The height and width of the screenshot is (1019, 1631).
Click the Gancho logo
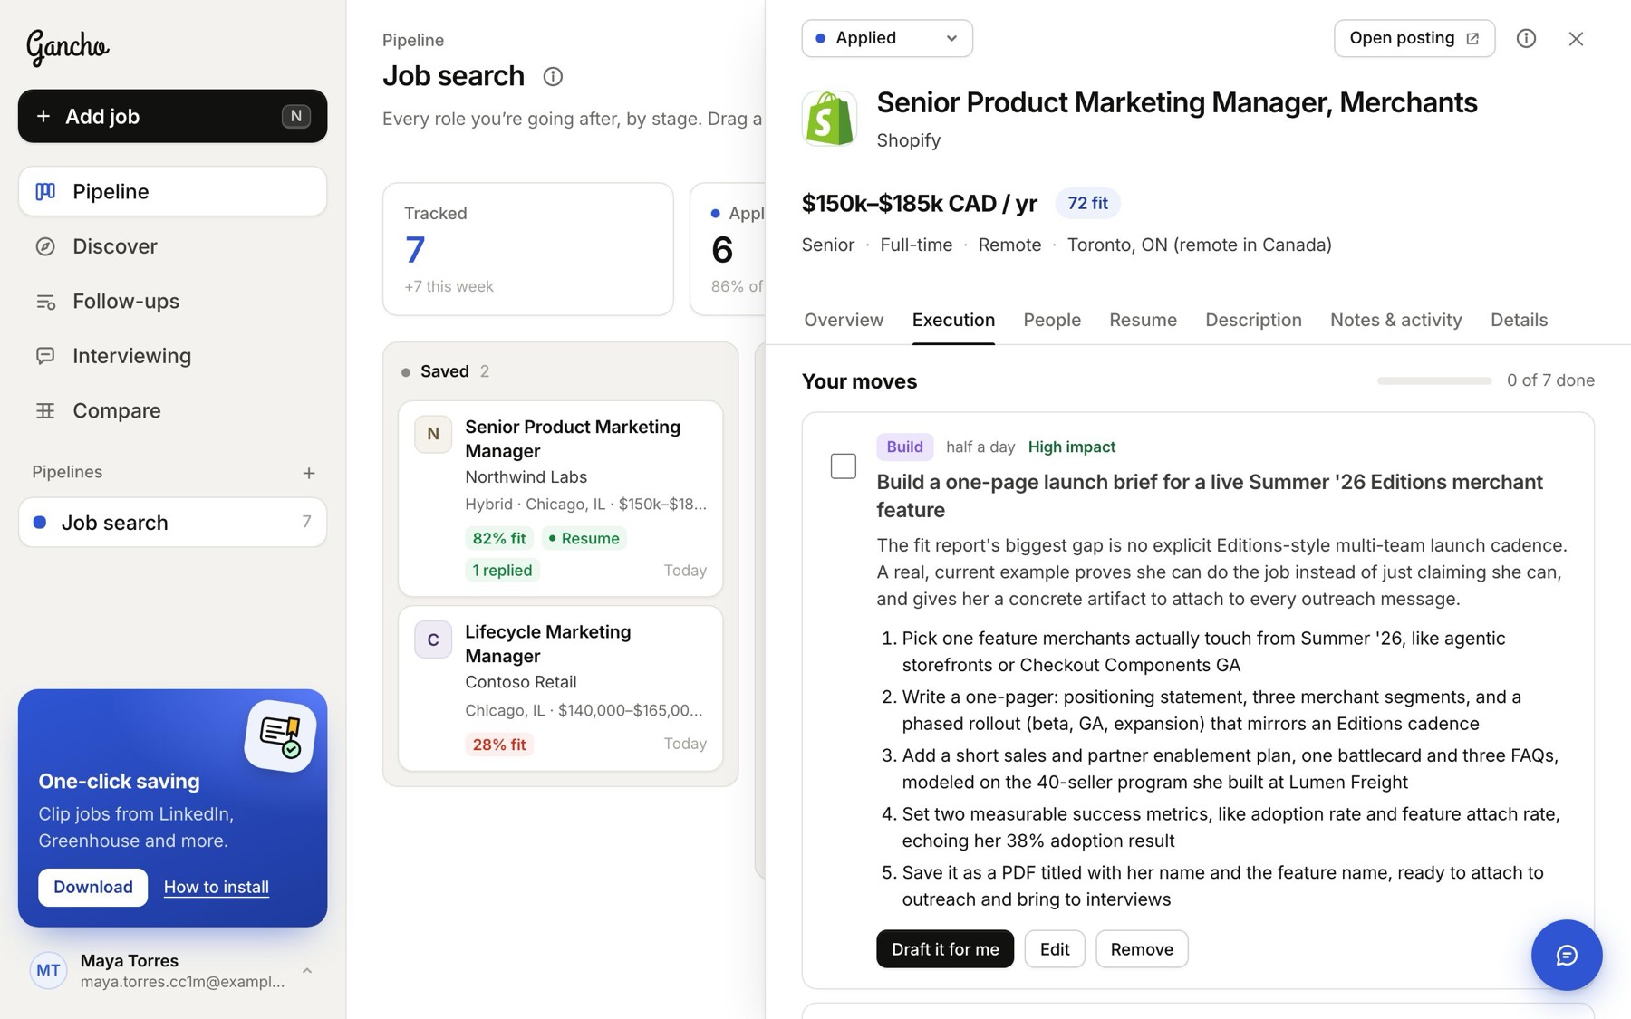(68, 46)
